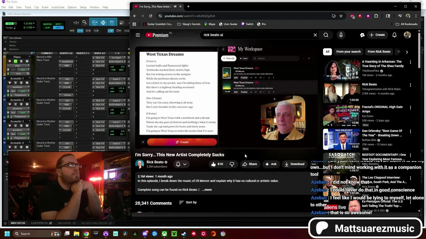Solo the Acoustic 1 track

point(21,83)
